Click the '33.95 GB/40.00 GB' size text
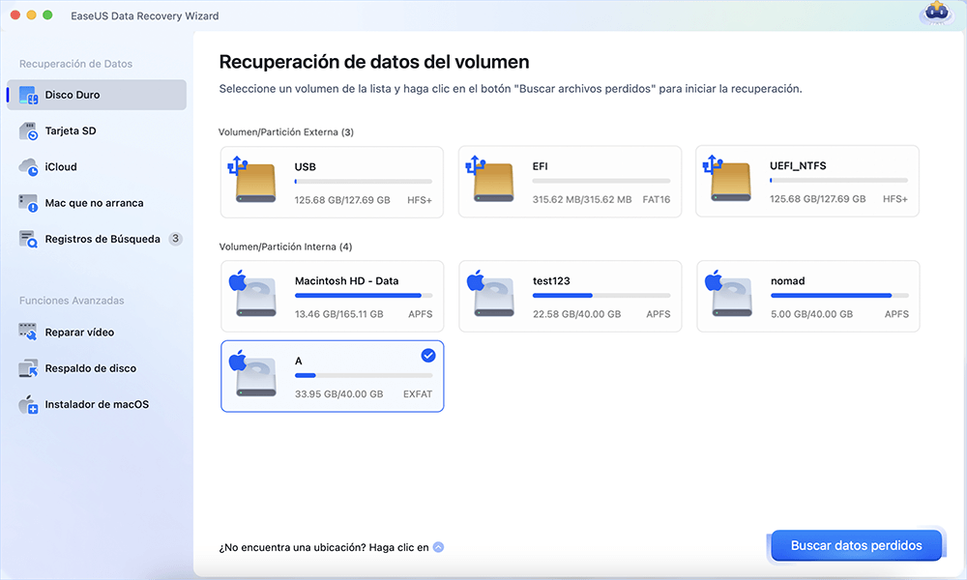 click(x=339, y=394)
